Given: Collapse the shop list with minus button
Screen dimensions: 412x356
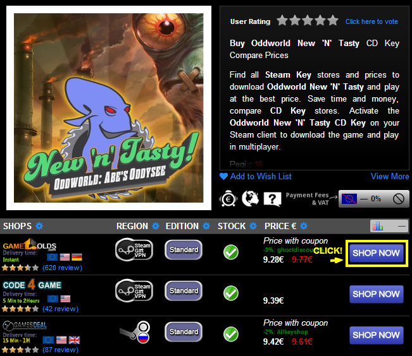Looking at the screenshot, I should [x=402, y=226].
